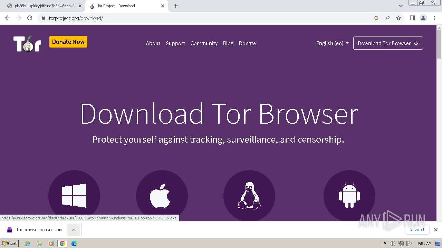This screenshot has height=248, width=442.
Task: Open Chrome three-dot menu
Action: (x=434, y=18)
